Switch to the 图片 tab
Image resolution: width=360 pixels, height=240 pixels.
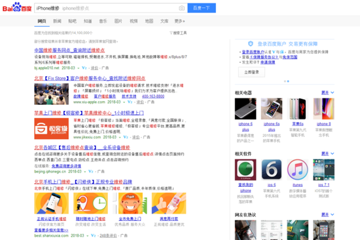tap(118, 21)
